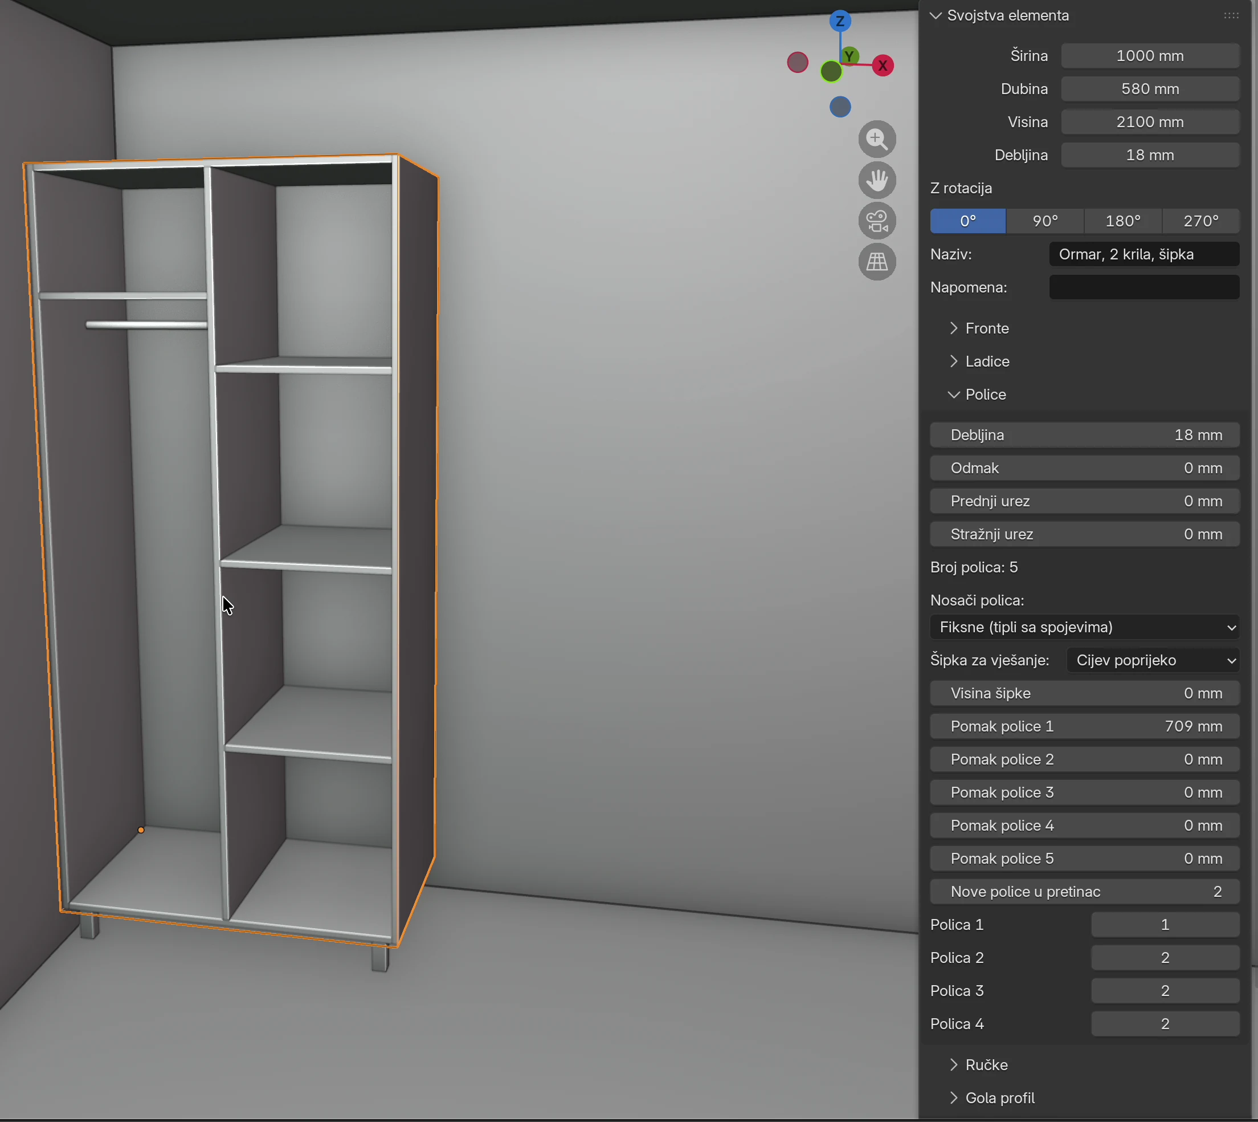The width and height of the screenshot is (1258, 1122).
Task: Click the top Debljina 18 mm field
Action: (1150, 155)
